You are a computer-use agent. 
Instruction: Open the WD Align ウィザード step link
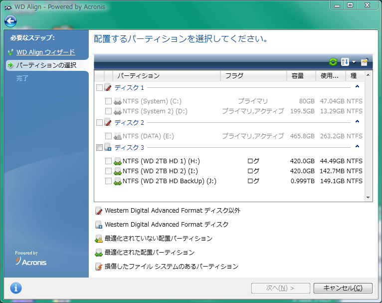point(45,52)
